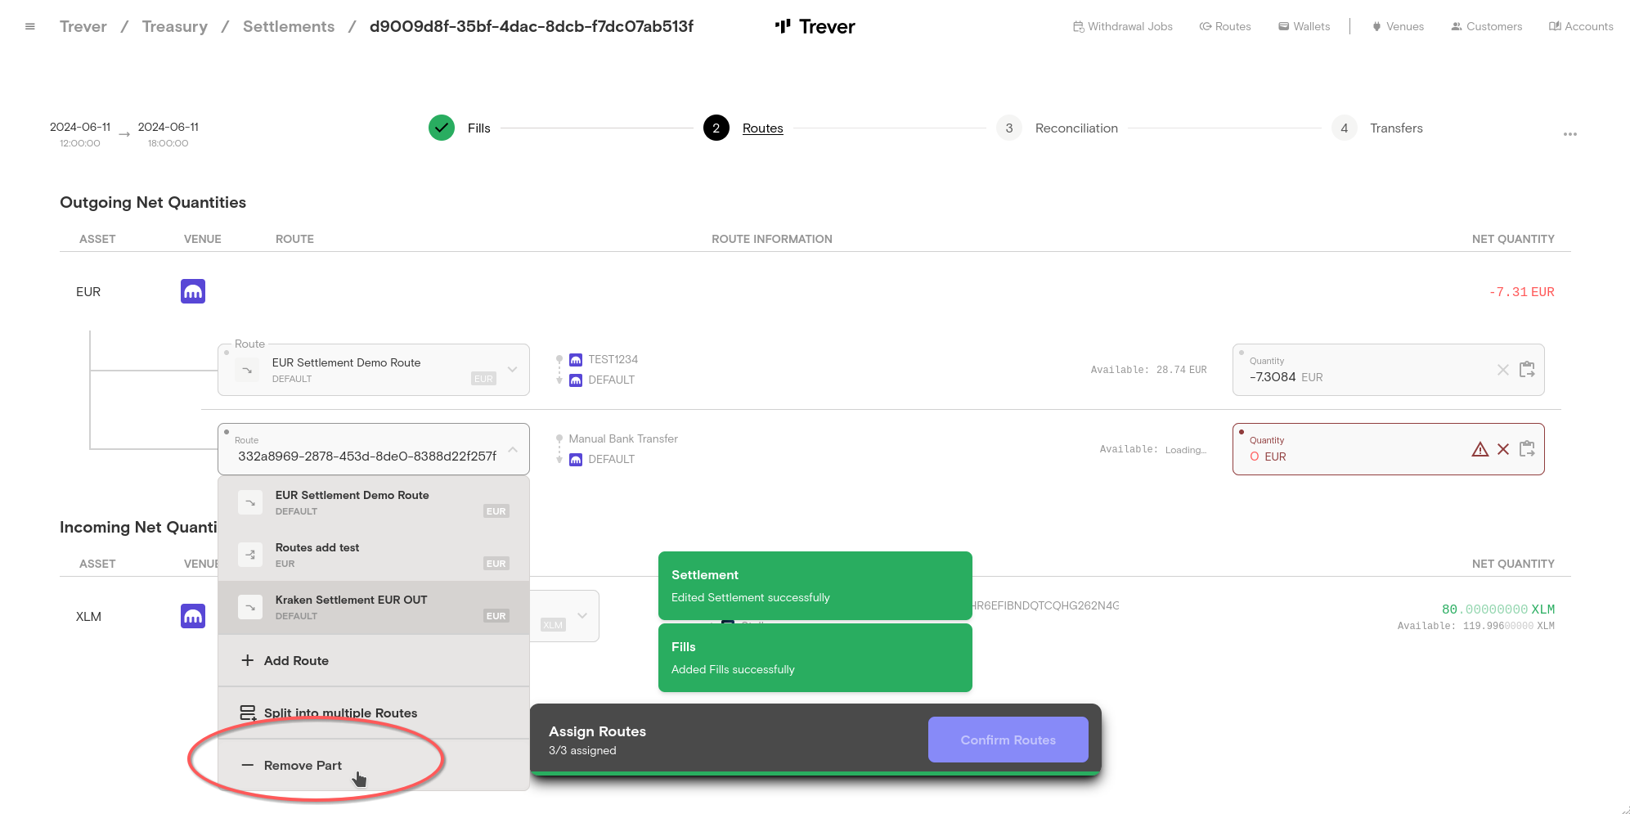This screenshot has height=814, width=1630.
Task: Collapse the 332a8969 route dropdown
Action: point(512,449)
